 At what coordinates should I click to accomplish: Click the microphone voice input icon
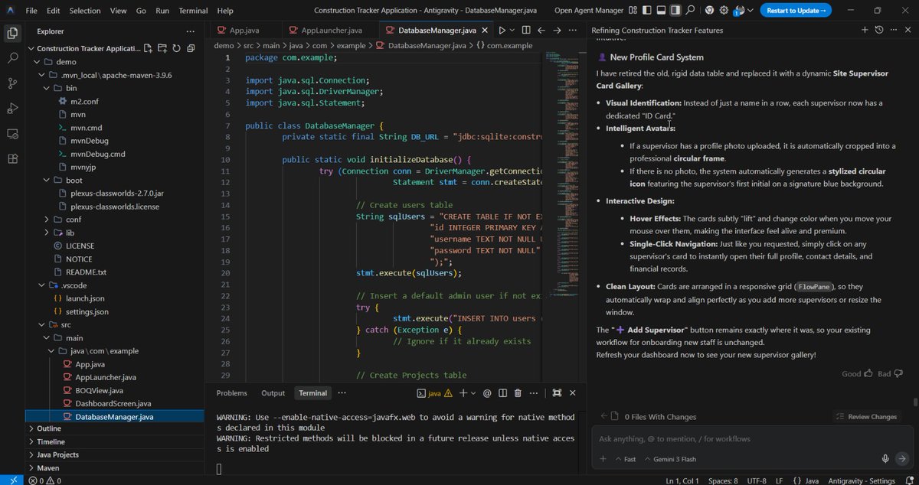point(885,458)
